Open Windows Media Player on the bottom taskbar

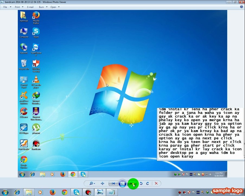click(40, 192)
